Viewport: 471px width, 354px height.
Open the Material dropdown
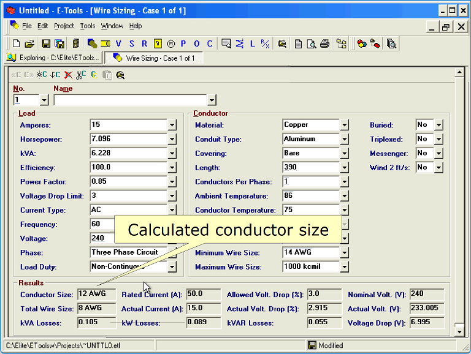pos(345,125)
